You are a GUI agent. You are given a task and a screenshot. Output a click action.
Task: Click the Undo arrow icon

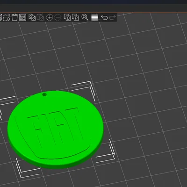(104, 17)
